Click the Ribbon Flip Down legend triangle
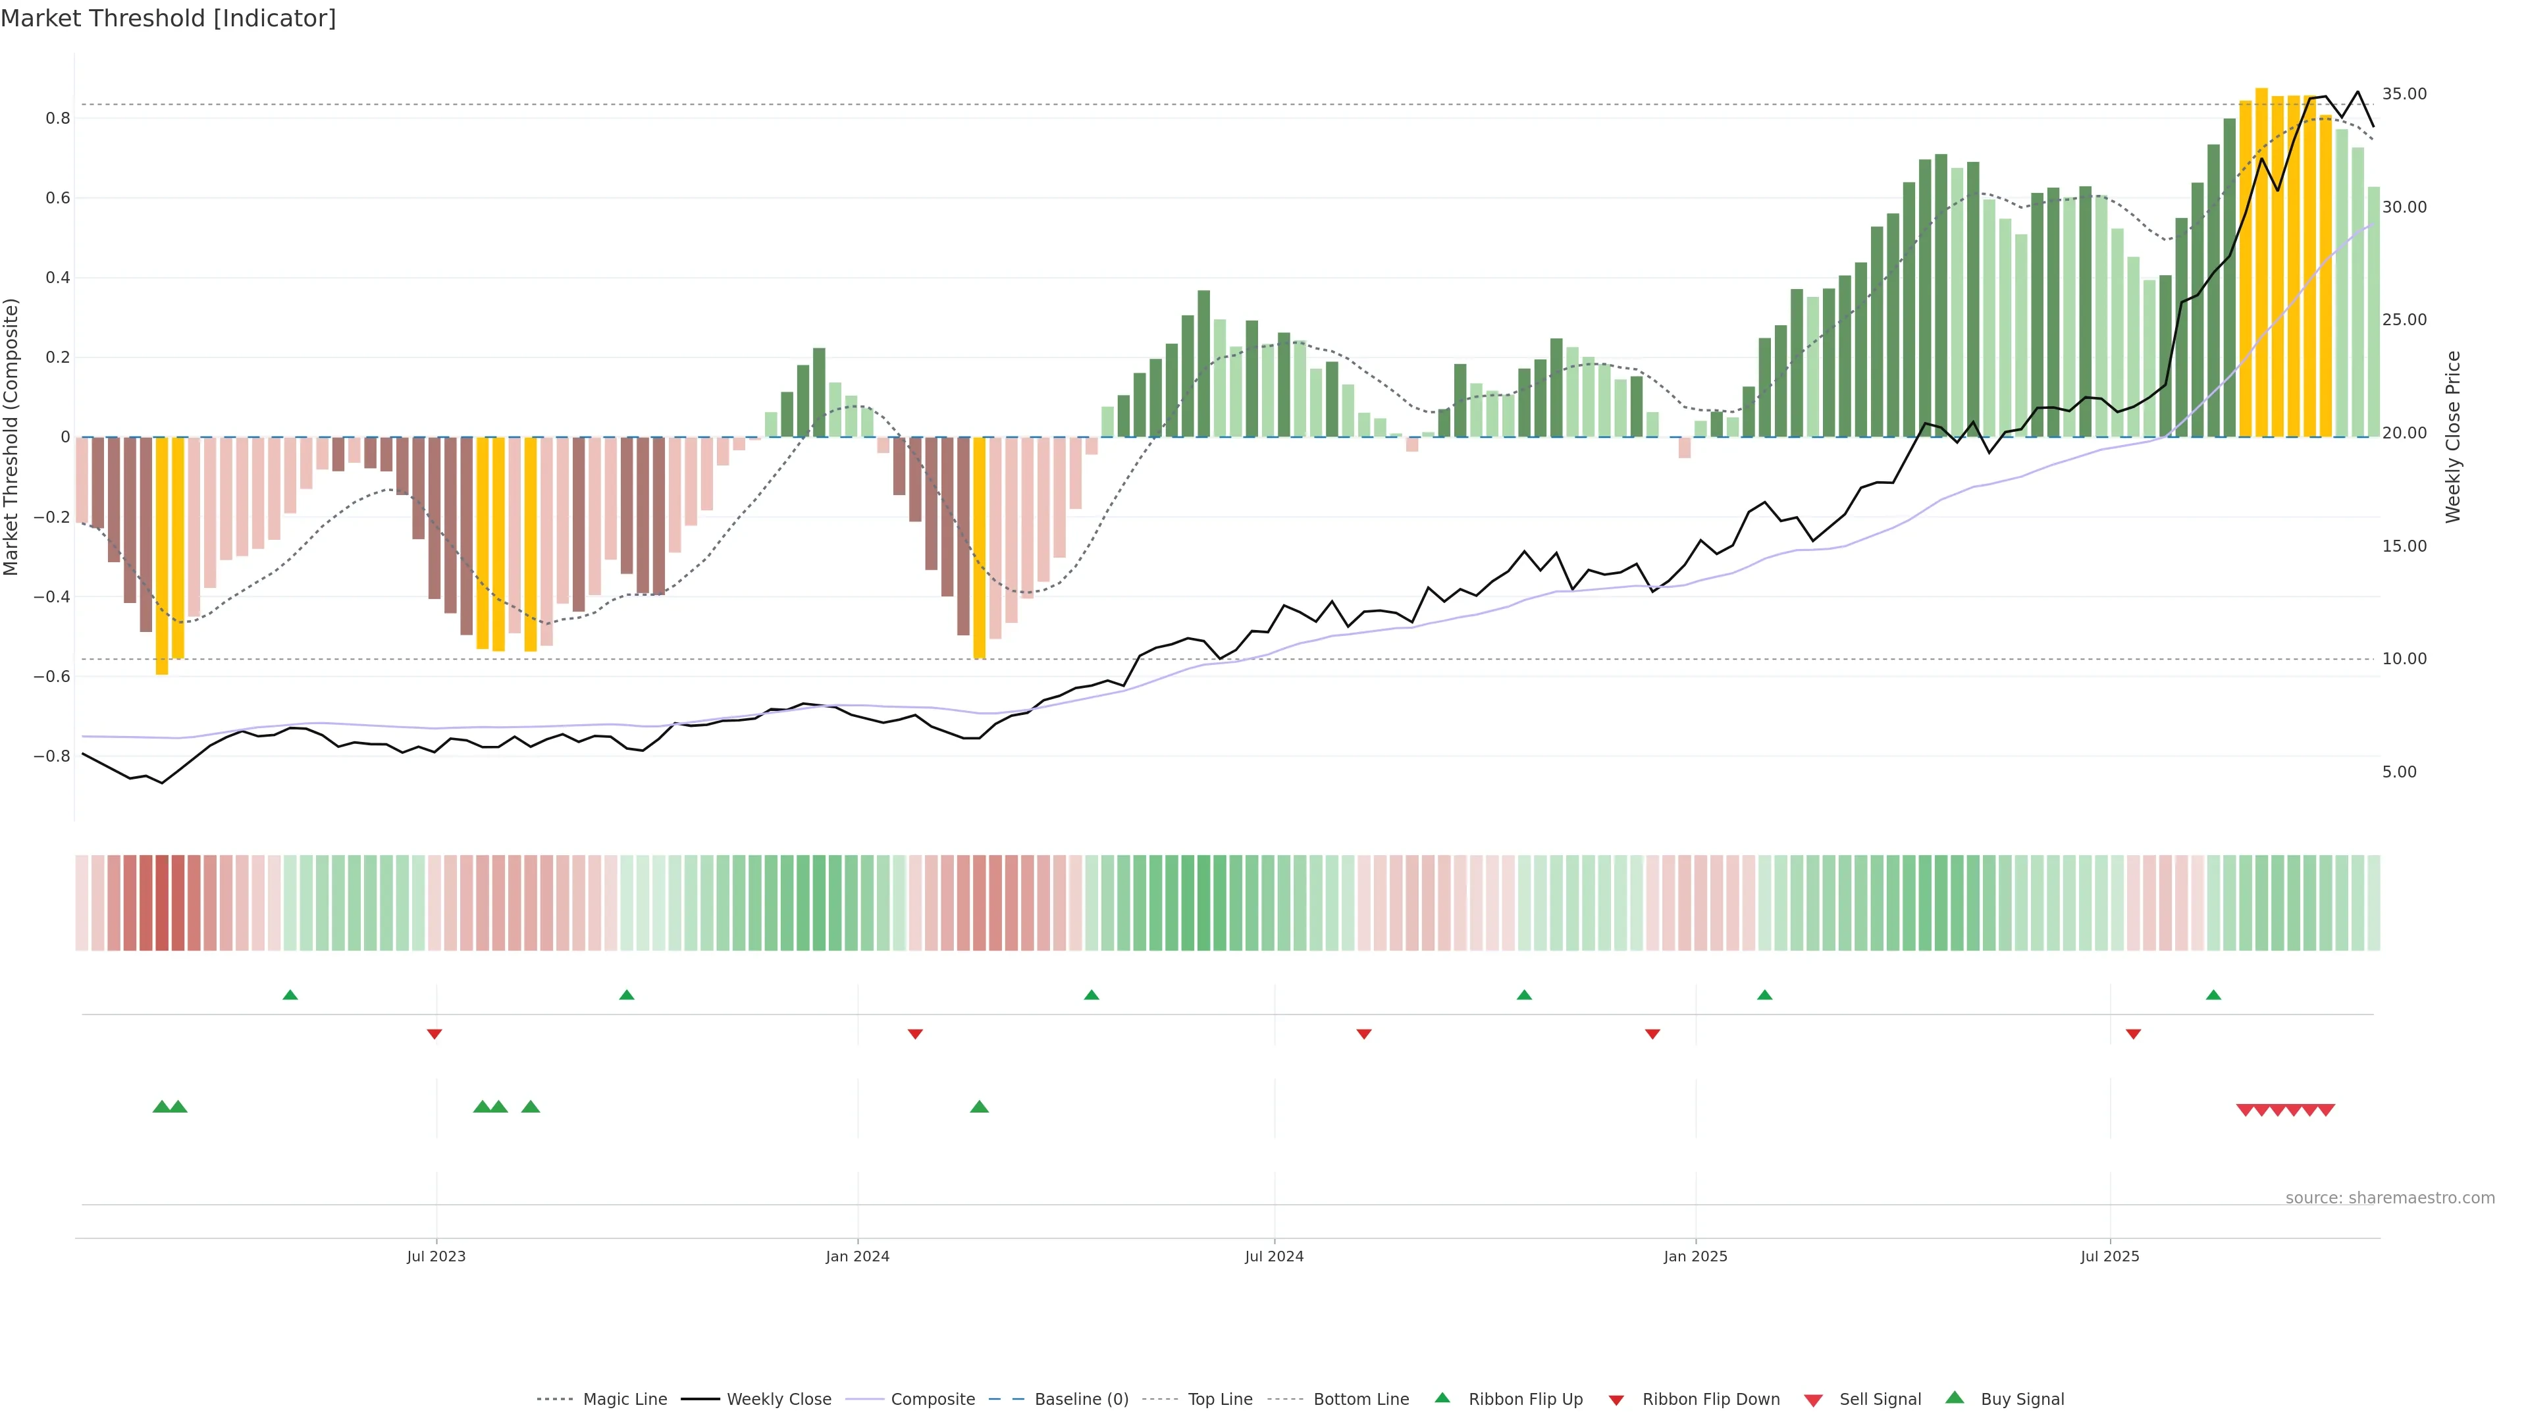 click(1616, 1400)
